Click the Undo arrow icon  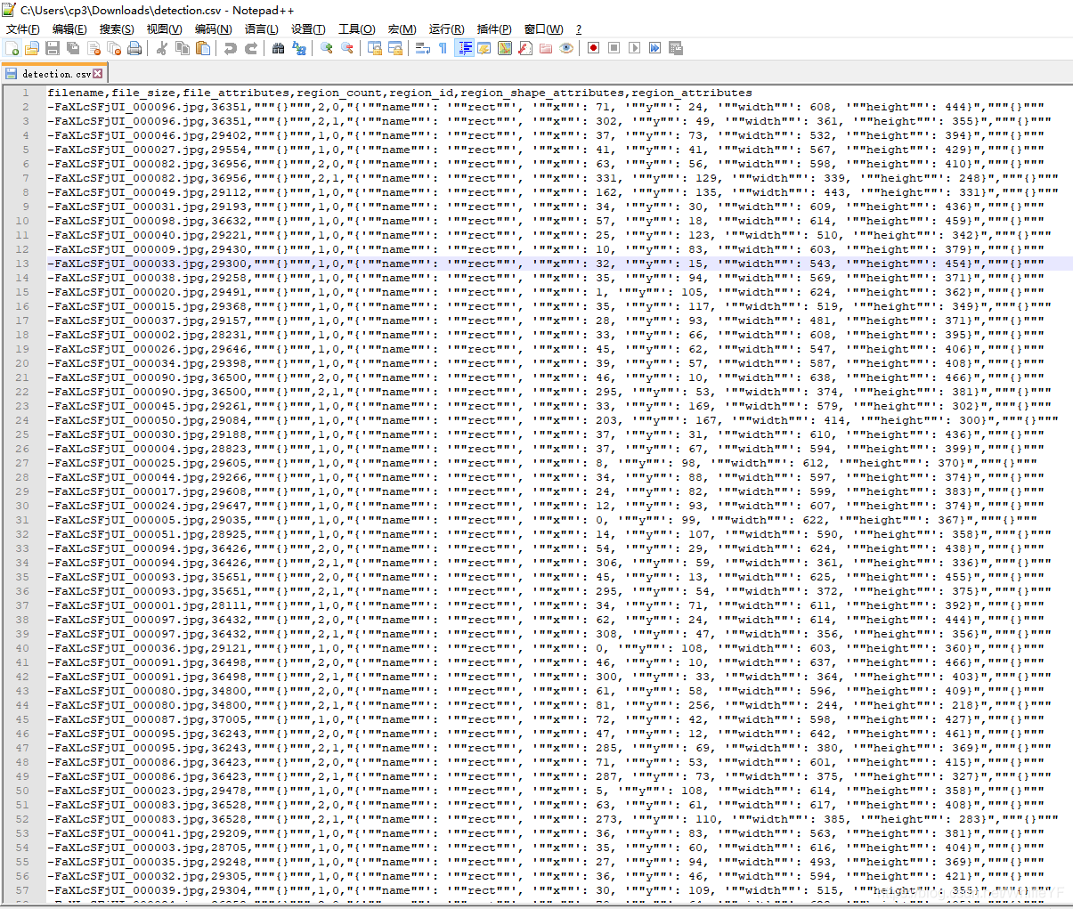point(230,48)
